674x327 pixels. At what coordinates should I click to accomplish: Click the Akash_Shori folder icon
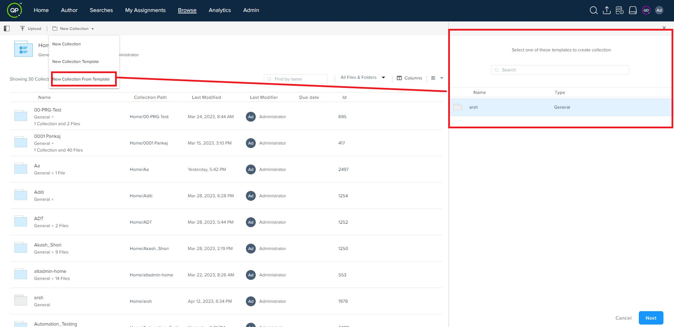coord(21,248)
